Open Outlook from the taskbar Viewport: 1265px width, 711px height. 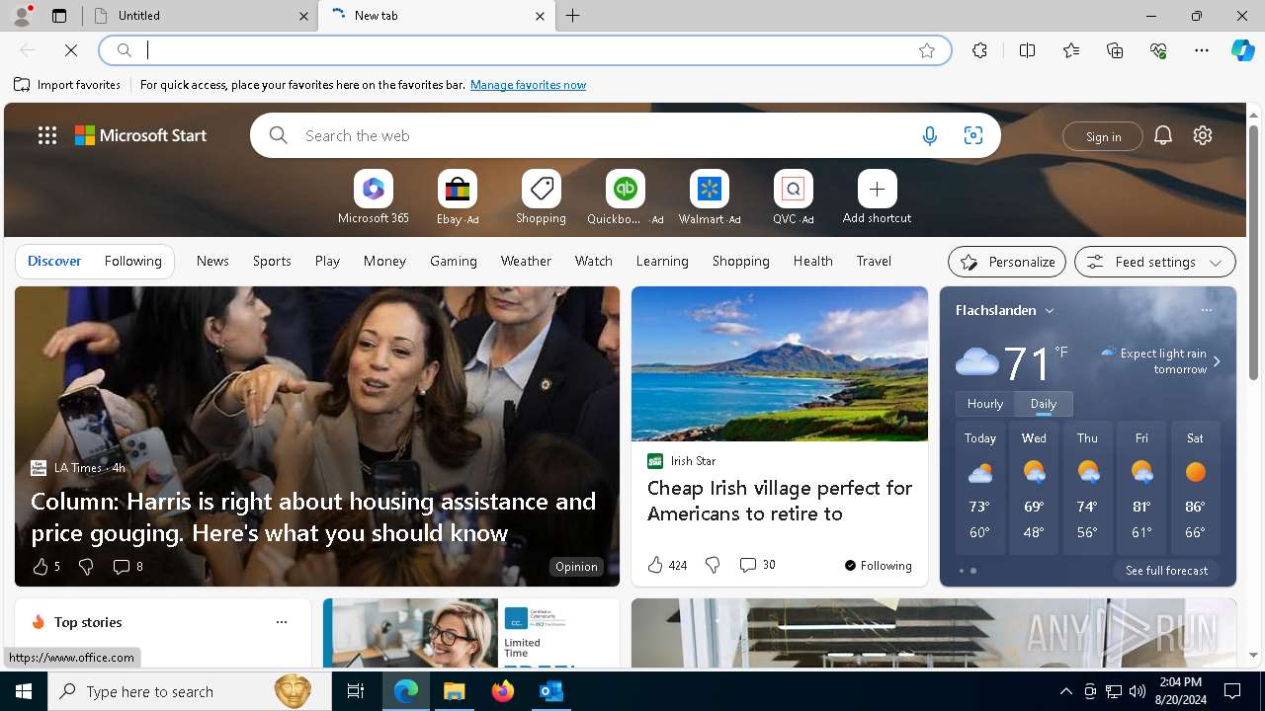click(551, 691)
